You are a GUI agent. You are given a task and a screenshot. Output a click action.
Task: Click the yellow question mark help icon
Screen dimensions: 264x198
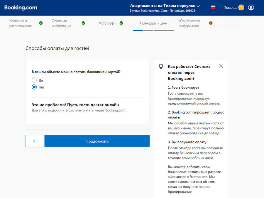241,8
